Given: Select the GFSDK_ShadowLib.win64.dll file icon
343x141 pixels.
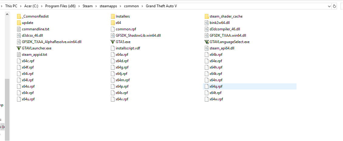Looking at the screenshot, I should 113,35.
